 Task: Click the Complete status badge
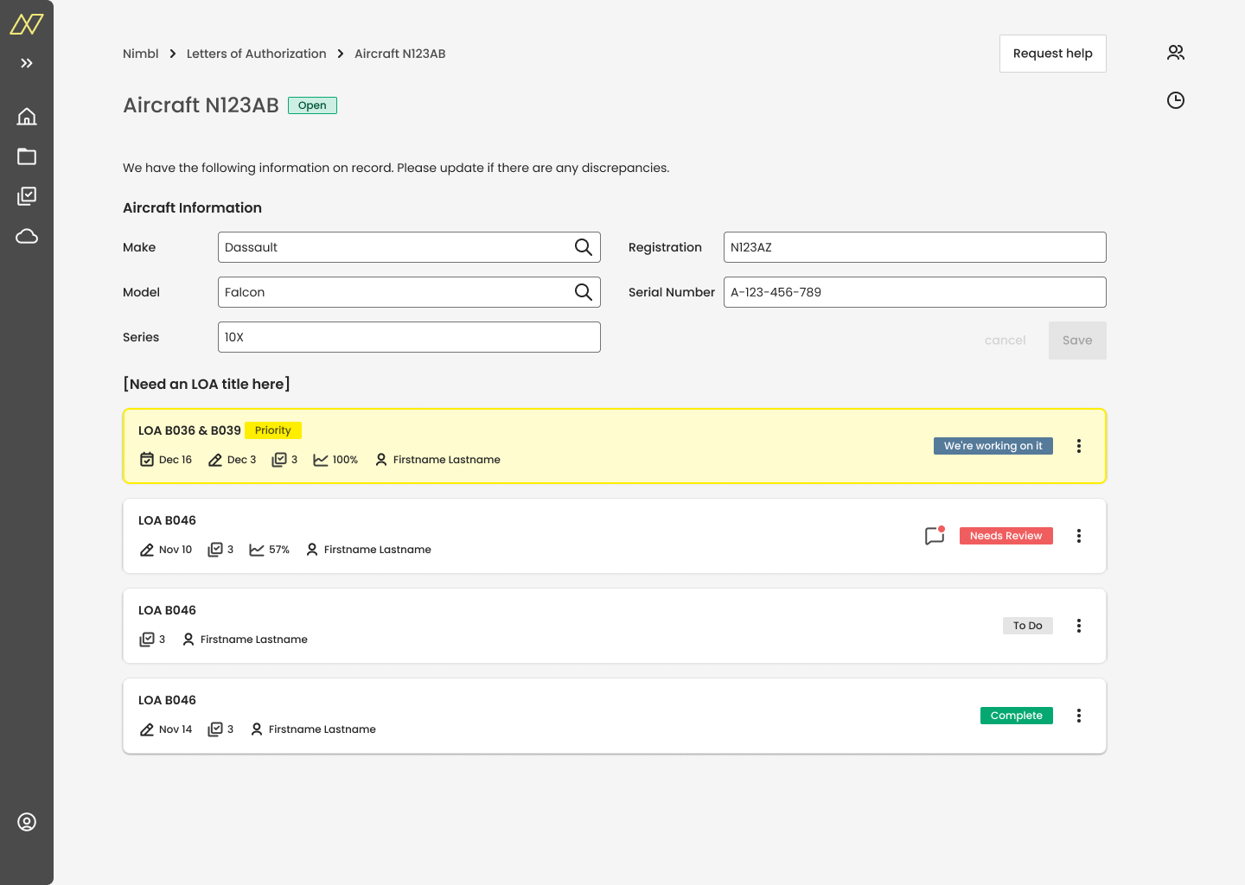click(x=1017, y=716)
